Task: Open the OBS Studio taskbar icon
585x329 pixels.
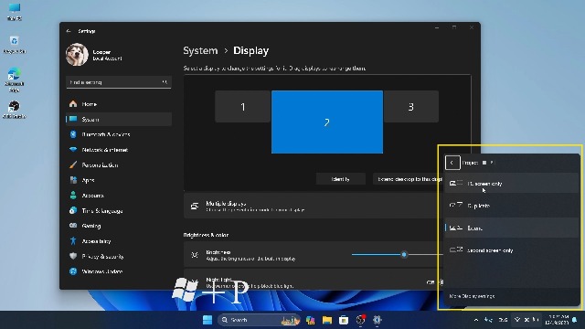Action: [x=360, y=320]
